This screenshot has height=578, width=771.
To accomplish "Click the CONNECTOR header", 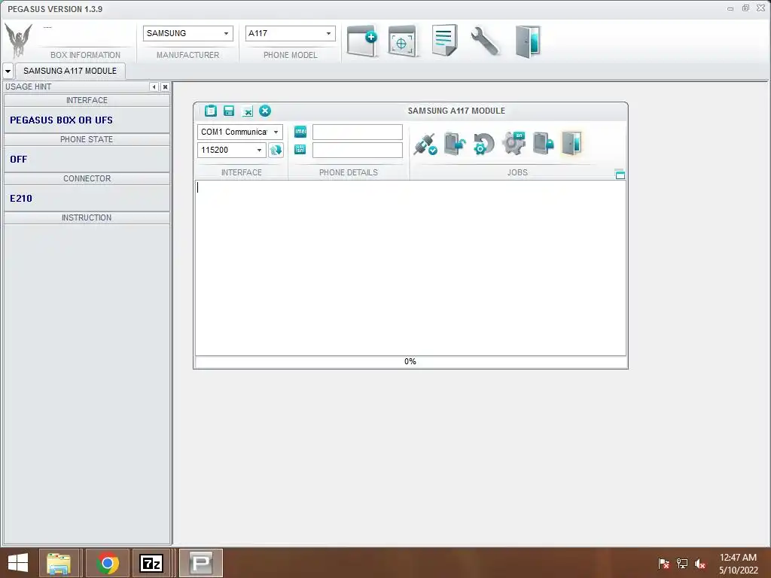I will coord(87,178).
